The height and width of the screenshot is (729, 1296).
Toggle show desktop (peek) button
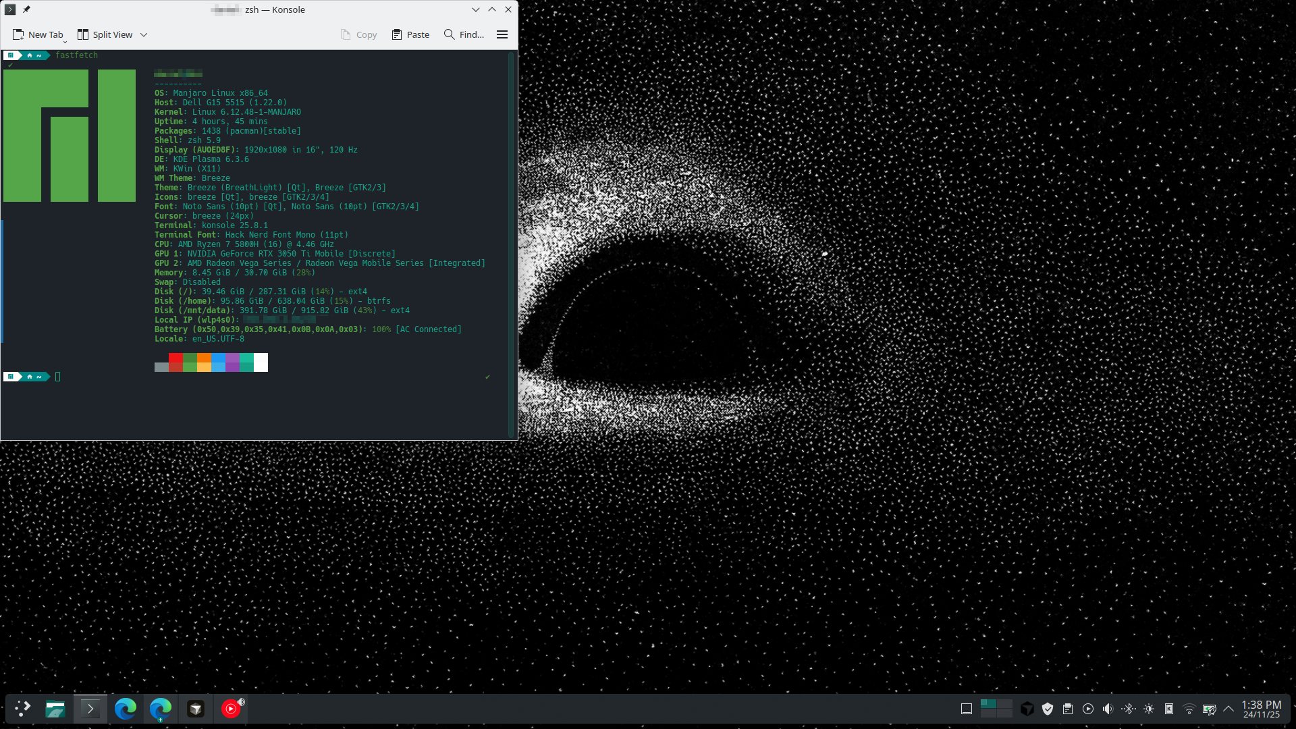coord(967,709)
